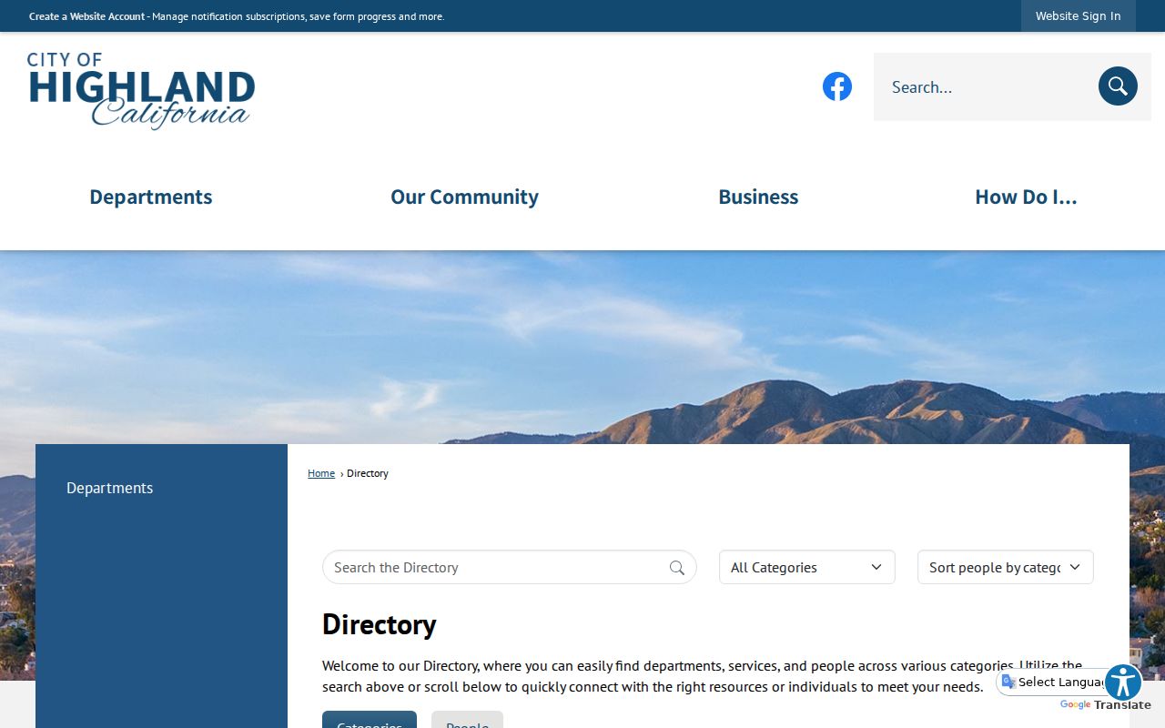Select Departments in the sidebar
This screenshot has width=1165, height=728.
point(109,488)
